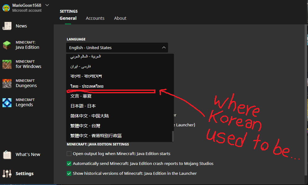Click the MarioGoon1568 profile avatar
This screenshot has height=185, width=308.
pos(6,8)
